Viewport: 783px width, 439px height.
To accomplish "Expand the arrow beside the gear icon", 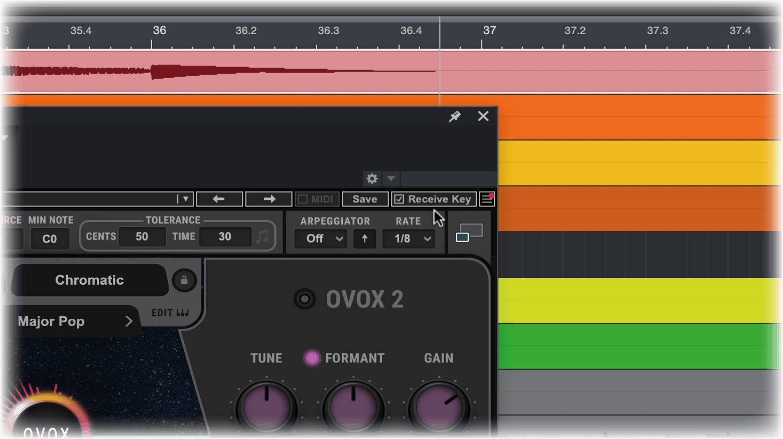I will 390,178.
